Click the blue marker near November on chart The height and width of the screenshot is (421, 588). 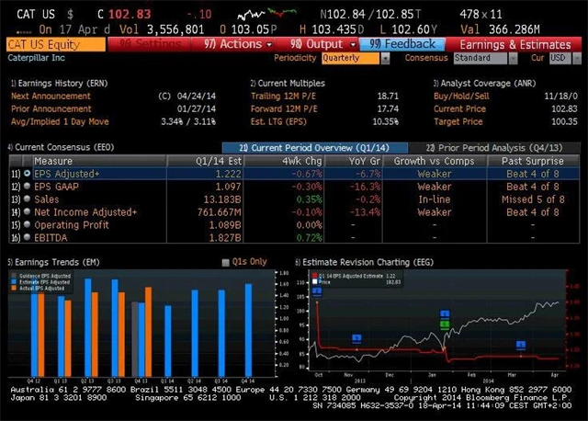tap(356, 338)
